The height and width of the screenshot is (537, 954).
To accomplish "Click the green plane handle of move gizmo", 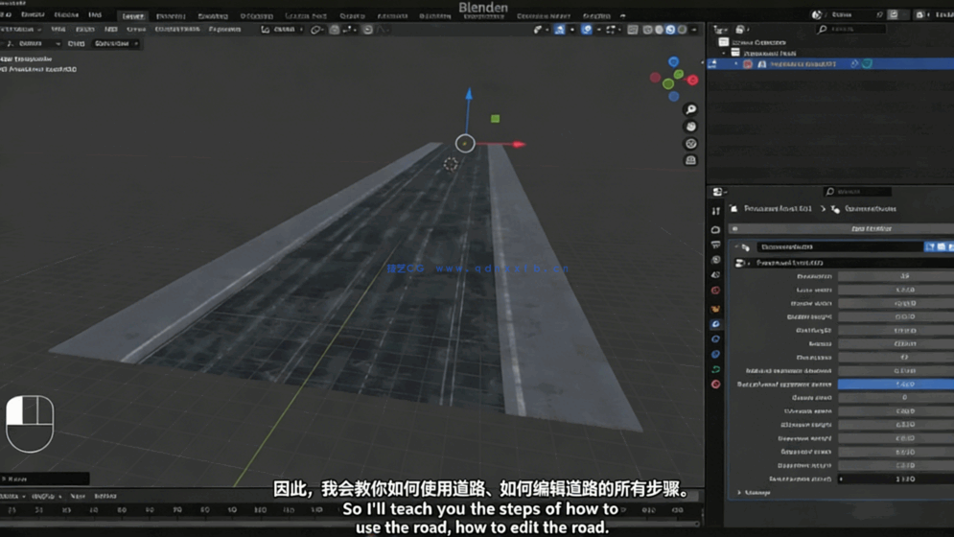I will click(x=496, y=119).
